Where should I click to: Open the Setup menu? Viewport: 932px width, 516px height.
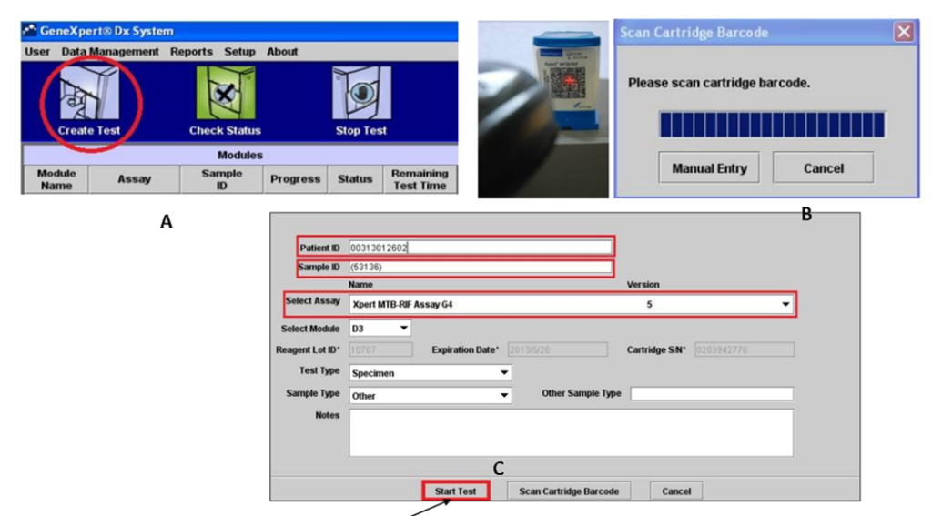(x=239, y=52)
